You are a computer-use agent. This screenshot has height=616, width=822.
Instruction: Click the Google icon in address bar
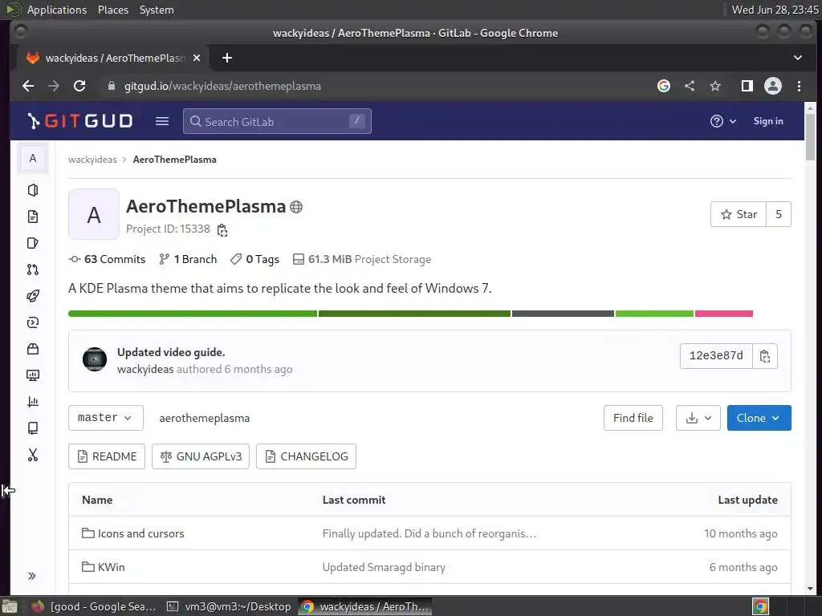click(664, 86)
